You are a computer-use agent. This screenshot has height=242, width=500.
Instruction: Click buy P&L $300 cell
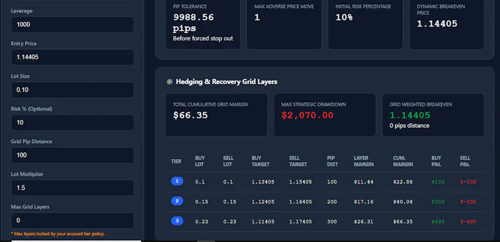coord(438,201)
